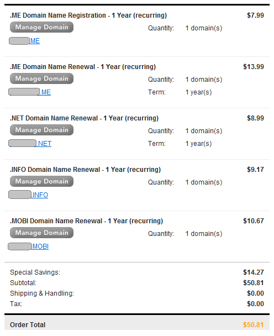
Task: Click the Order Total label
Action: (x=28, y=325)
